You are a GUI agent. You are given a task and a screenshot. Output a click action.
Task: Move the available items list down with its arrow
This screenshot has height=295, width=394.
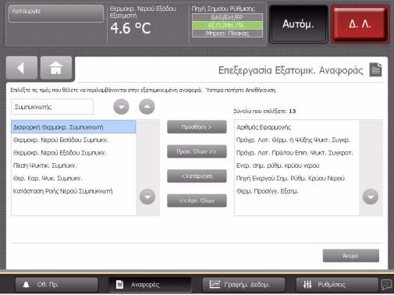click(x=147, y=197)
